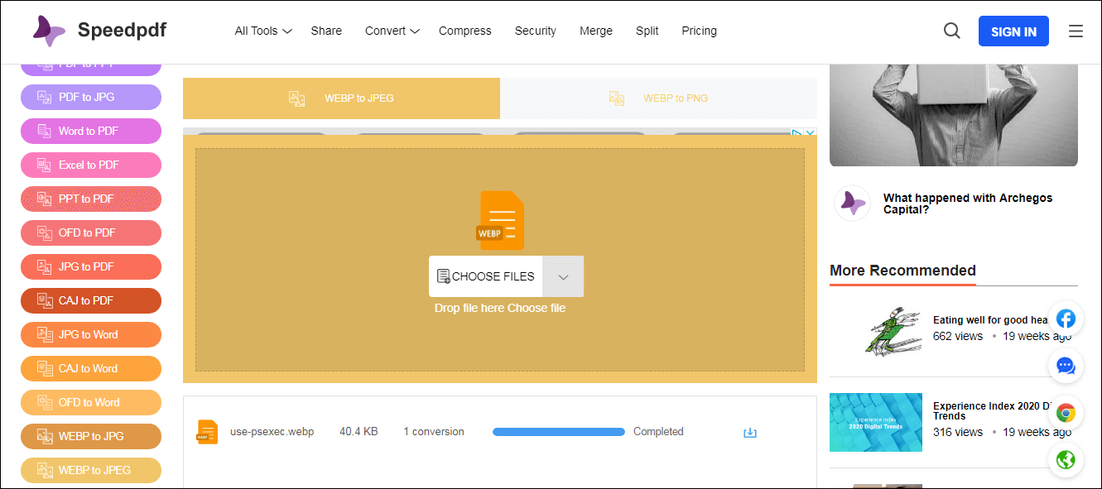Select Excel to PDF in sidebar
The width and height of the screenshot is (1102, 489).
pos(91,165)
